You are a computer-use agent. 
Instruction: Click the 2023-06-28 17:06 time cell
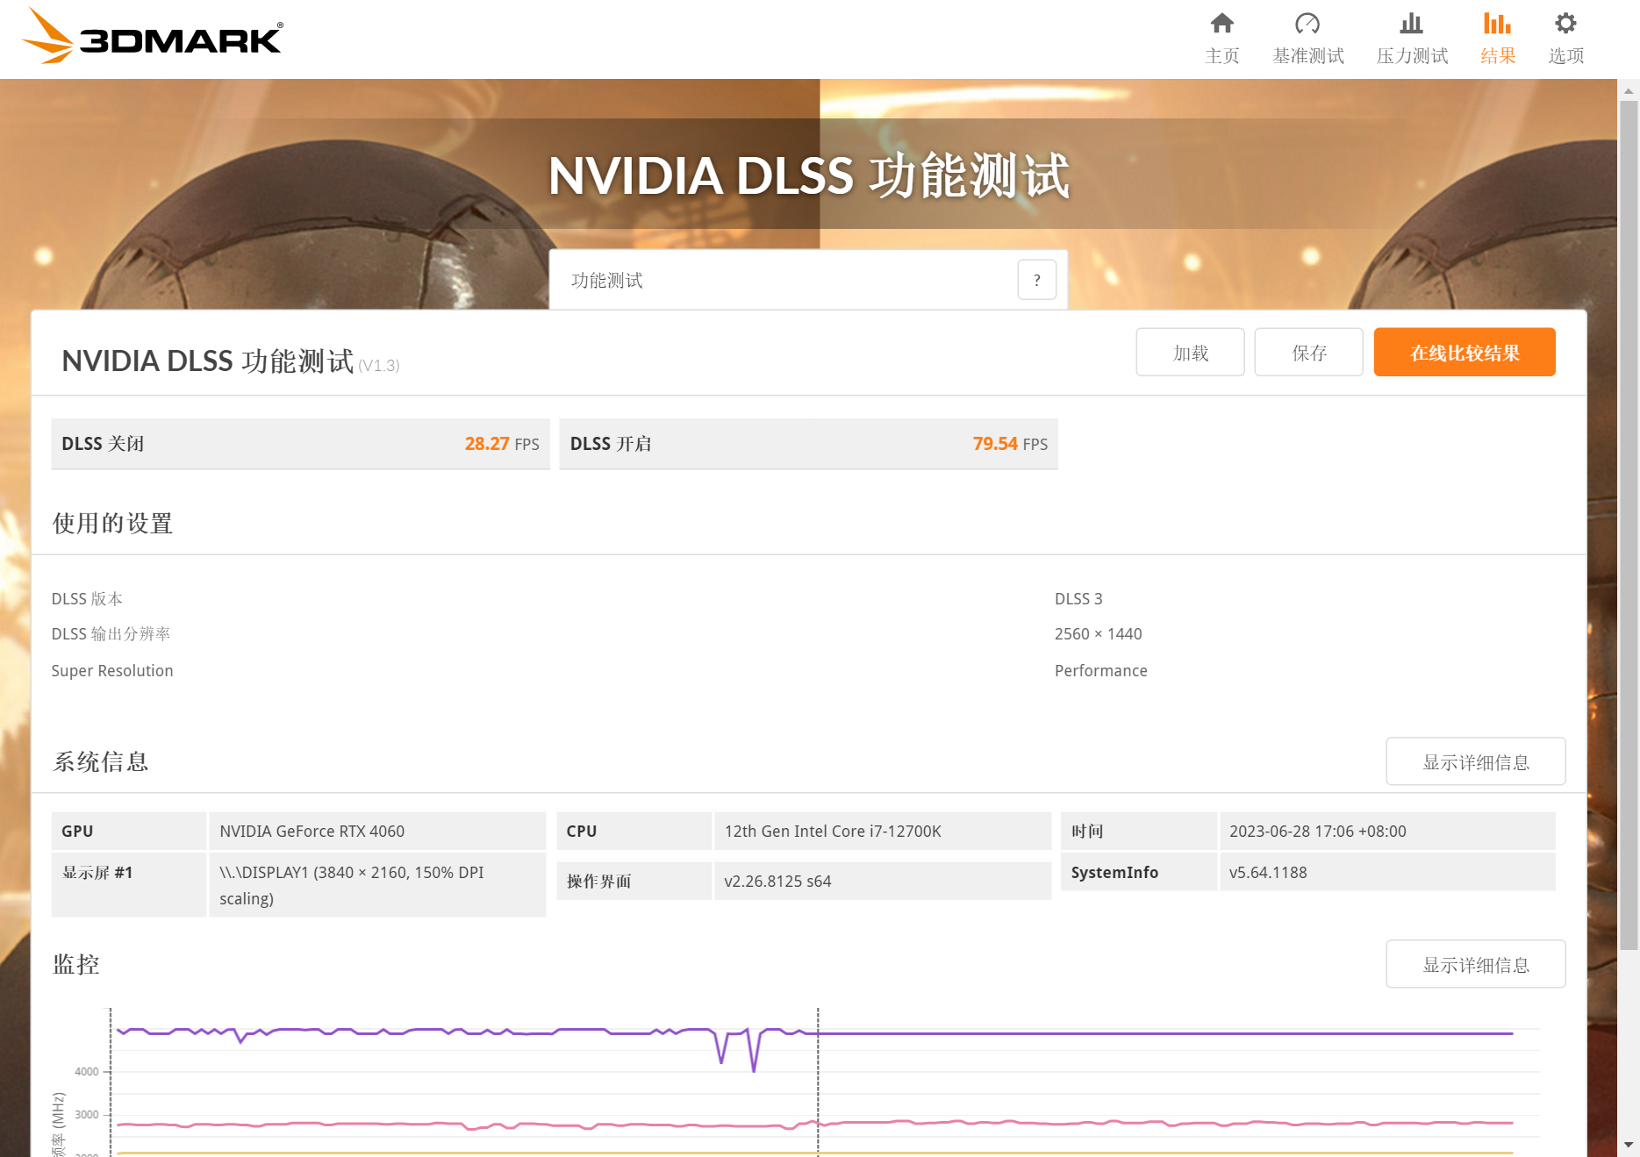[x=1386, y=831]
